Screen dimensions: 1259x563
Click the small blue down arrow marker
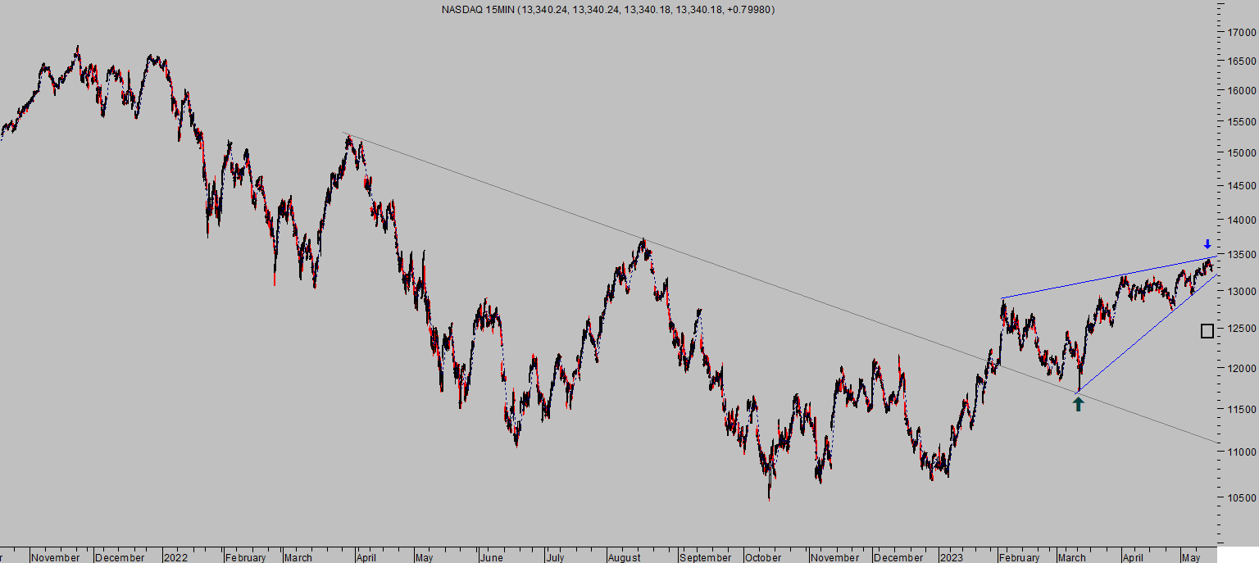point(1207,244)
